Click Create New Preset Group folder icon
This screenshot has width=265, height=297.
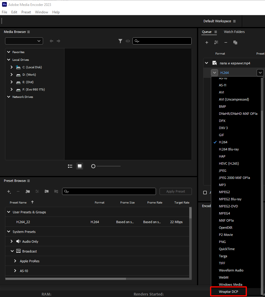click(28, 192)
